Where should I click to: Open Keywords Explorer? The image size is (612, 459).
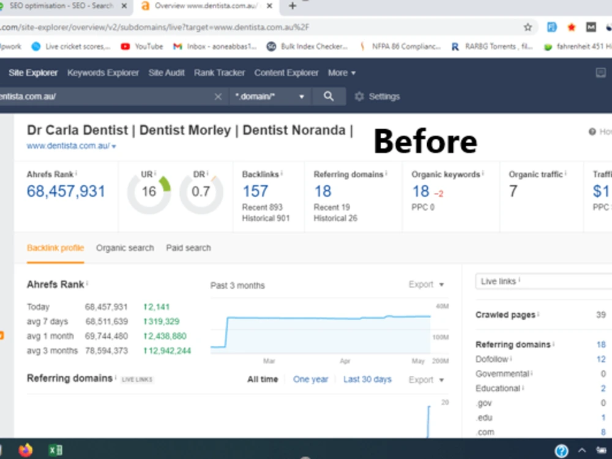click(103, 73)
